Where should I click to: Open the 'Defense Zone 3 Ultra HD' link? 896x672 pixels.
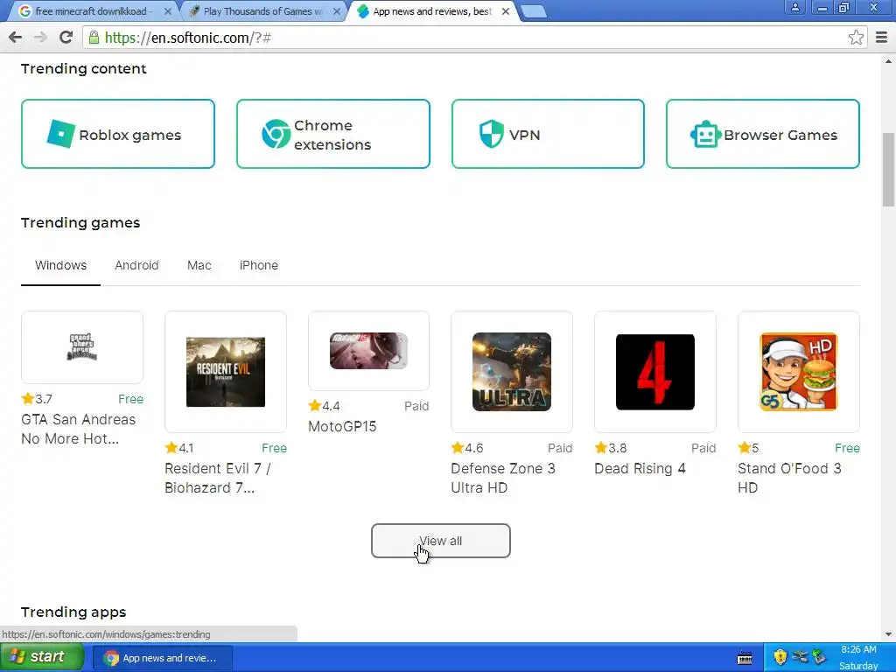tap(503, 479)
